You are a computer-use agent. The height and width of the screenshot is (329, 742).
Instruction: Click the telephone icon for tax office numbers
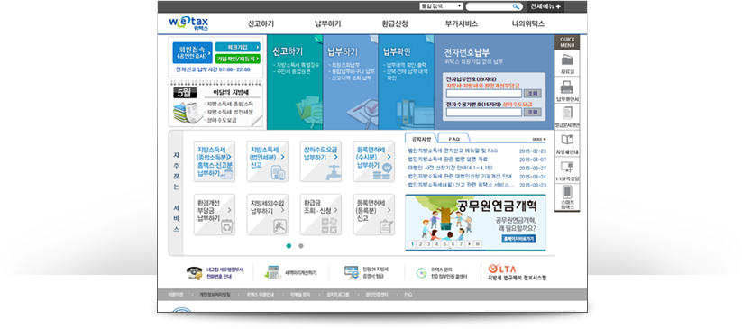tap(194, 273)
